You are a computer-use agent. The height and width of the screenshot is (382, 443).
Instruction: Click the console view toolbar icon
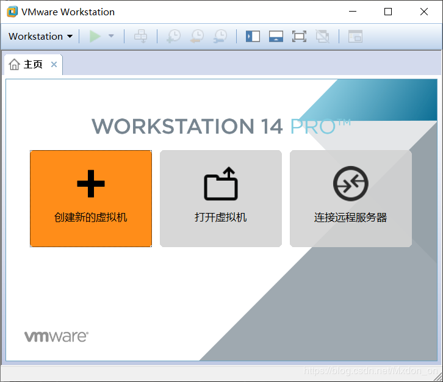[x=355, y=37]
